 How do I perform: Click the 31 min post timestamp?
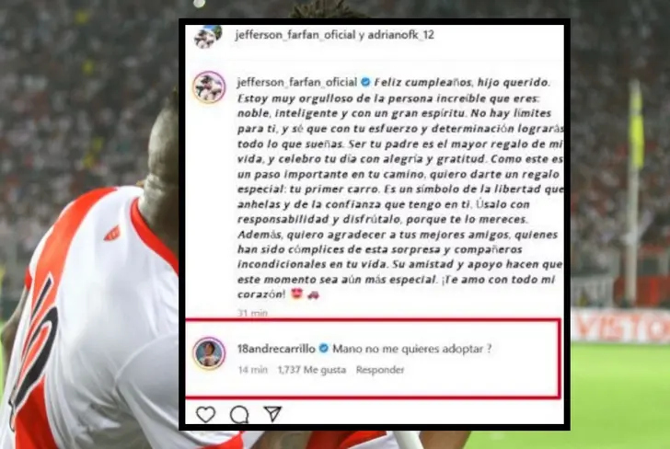point(252,313)
